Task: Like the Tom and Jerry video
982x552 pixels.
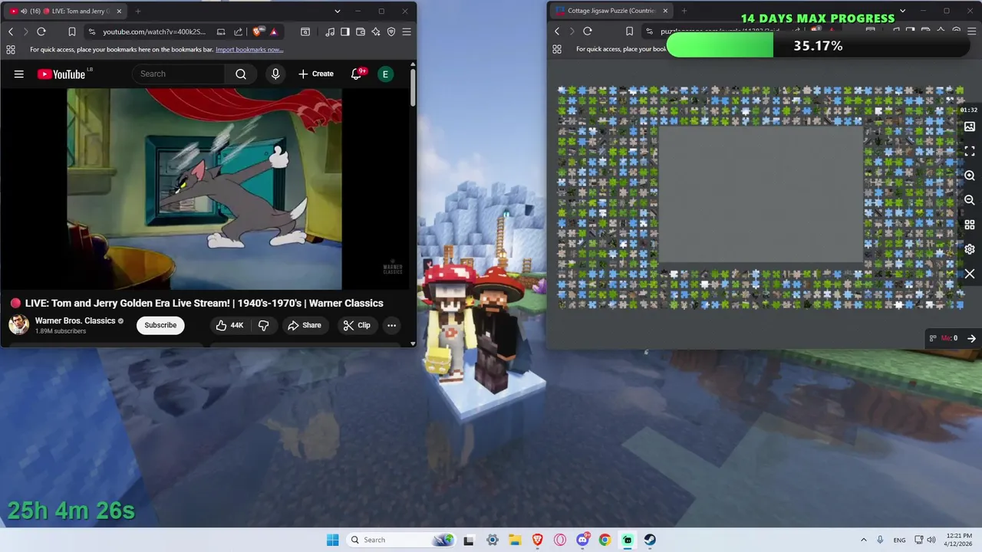Action: coord(229,325)
